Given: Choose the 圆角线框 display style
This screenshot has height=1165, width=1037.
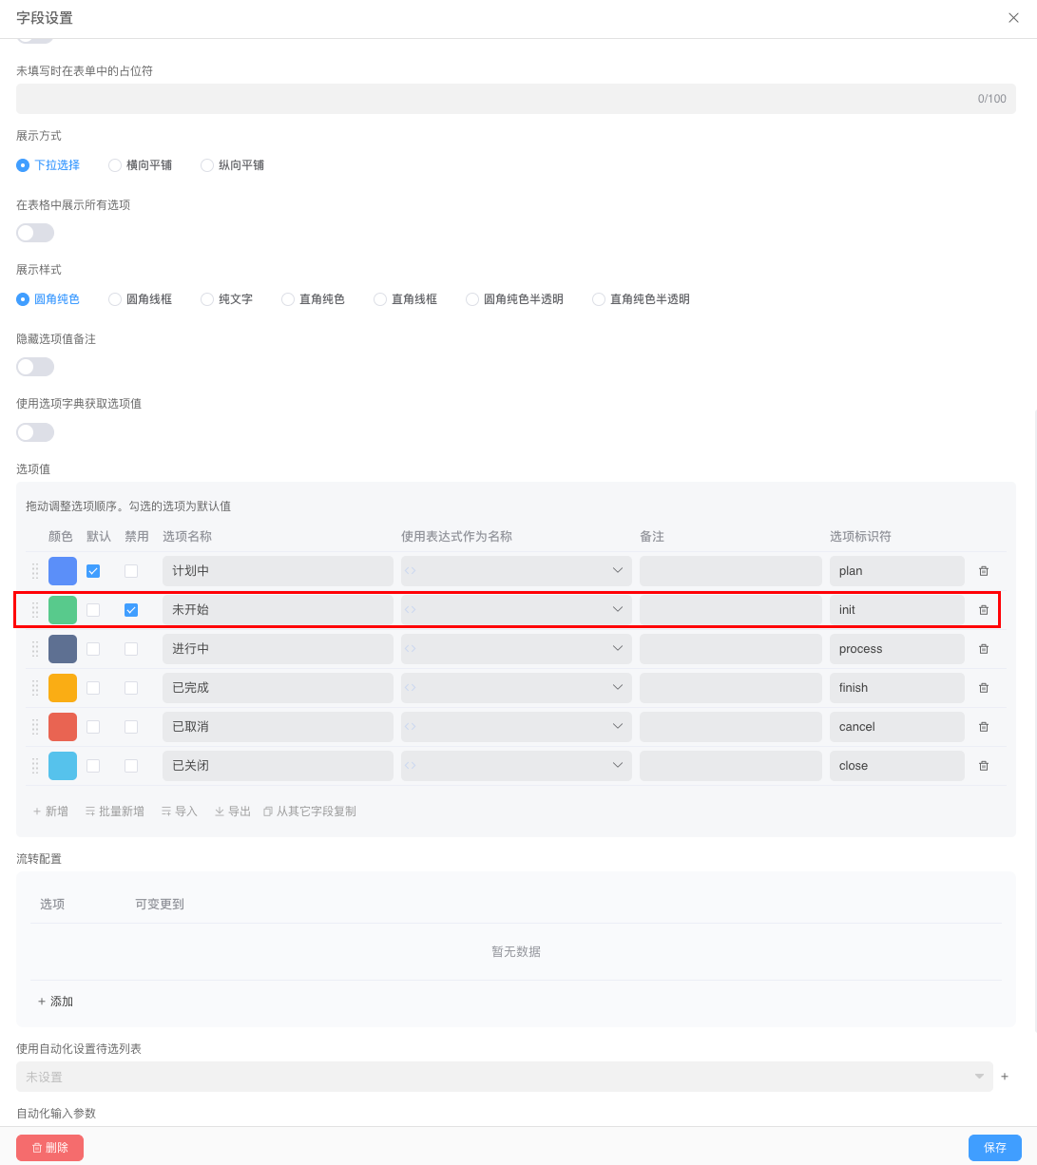Looking at the screenshot, I should tap(115, 299).
